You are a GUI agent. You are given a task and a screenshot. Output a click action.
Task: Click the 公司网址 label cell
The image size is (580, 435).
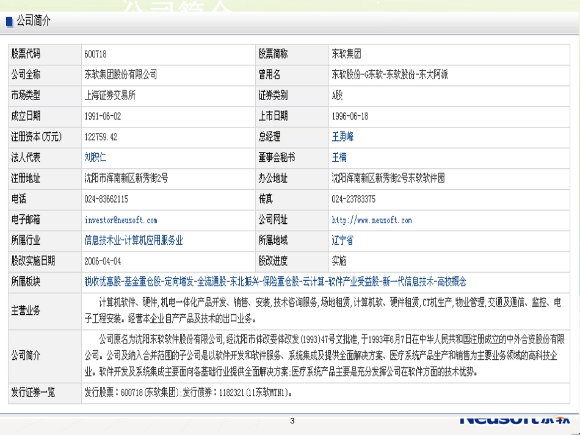pyautogui.click(x=292, y=220)
